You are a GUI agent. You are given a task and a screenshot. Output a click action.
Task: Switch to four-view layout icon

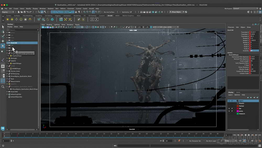(3, 71)
